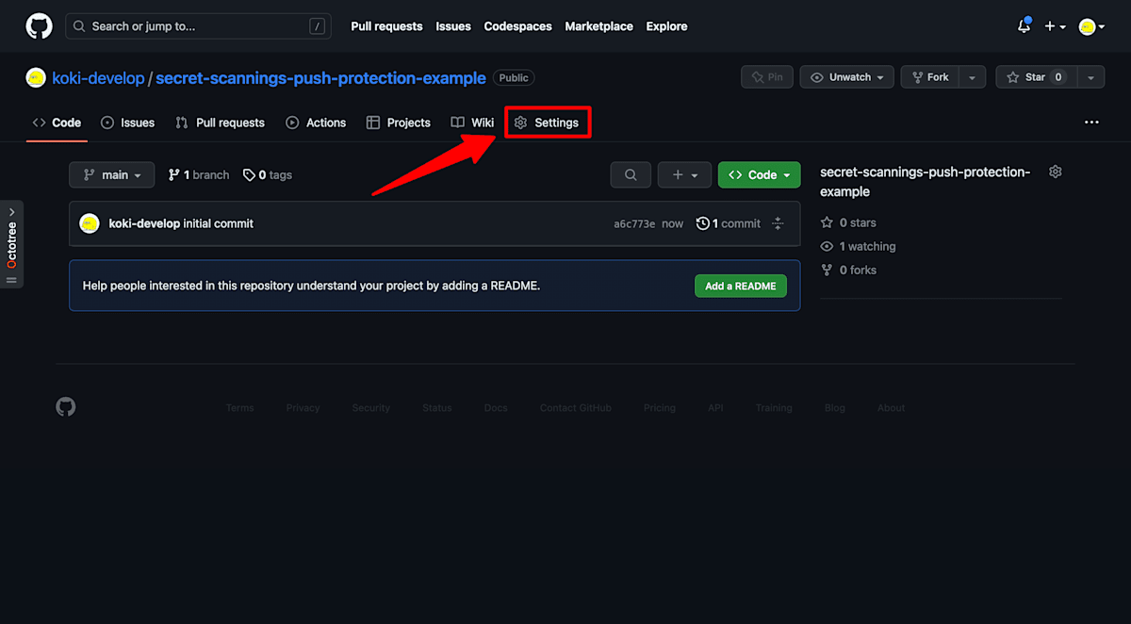Open the green Code dropdown button

[x=759, y=174]
